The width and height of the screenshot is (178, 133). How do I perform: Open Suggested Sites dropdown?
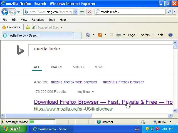(x=47, y=27)
